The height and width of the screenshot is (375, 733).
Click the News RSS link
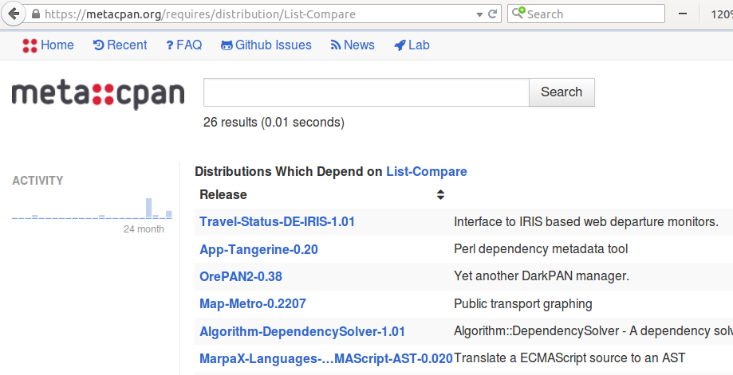(x=352, y=45)
